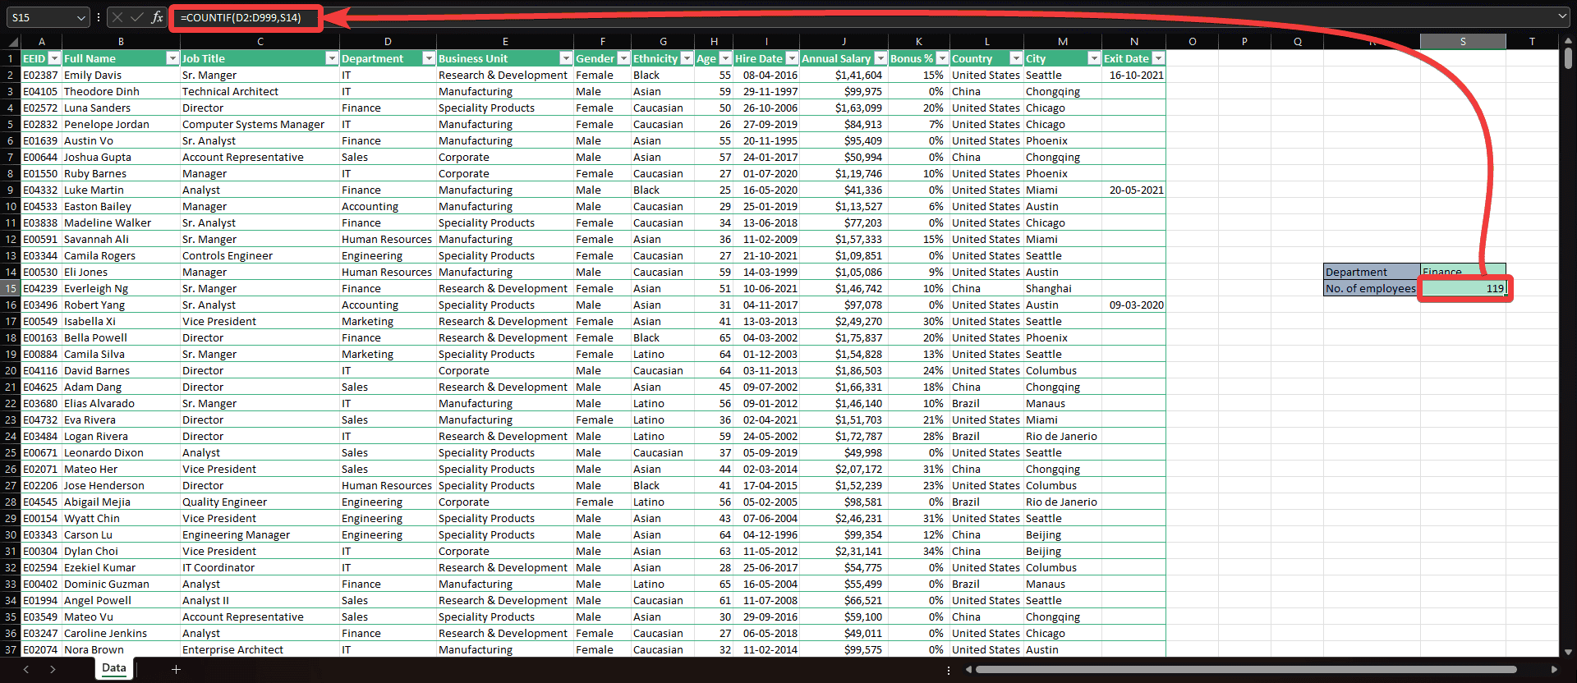Open the Country filter dropdown
This screenshot has height=683, width=1577.
click(x=1016, y=58)
